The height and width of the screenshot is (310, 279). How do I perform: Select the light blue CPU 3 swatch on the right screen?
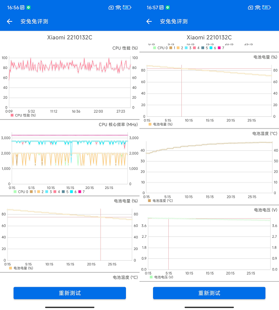(186, 48)
